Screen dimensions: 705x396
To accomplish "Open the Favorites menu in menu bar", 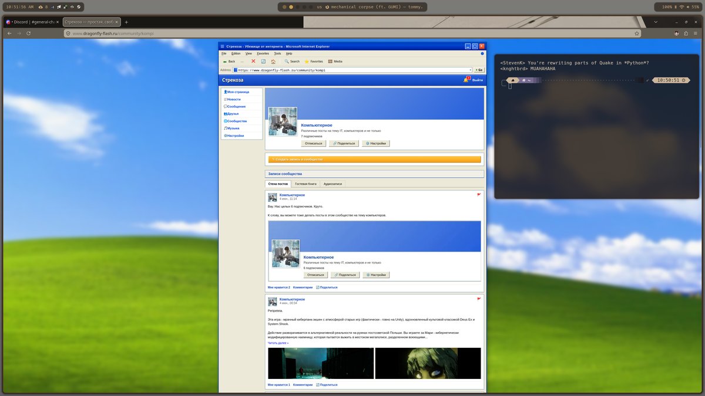I will pos(263,53).
